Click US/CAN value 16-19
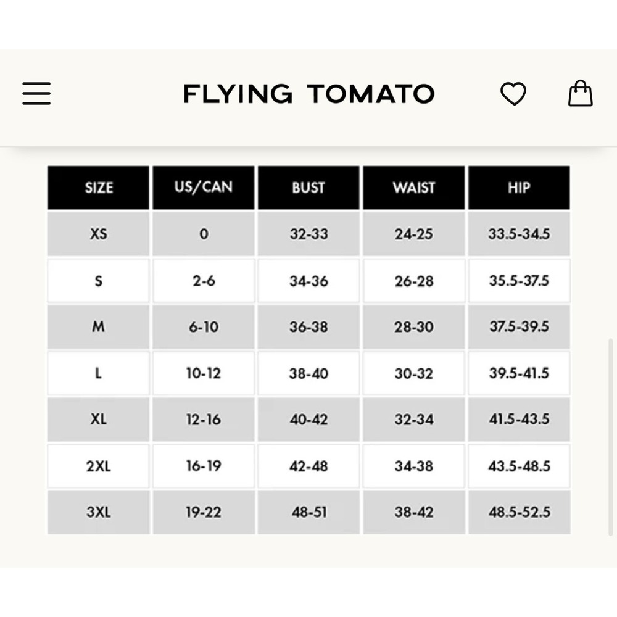Viewport: 617px width, 617px height. [204, 466]
